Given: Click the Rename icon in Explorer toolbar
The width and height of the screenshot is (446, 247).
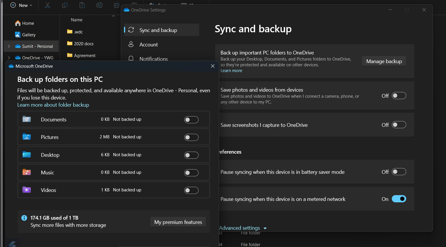Looking at the screenshot, I should pyautogui.click(x=99, y=5).
